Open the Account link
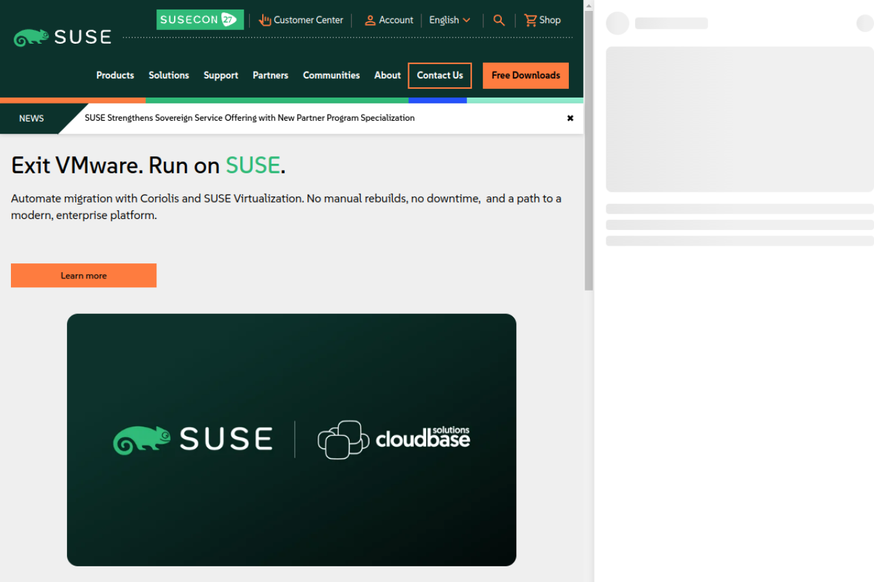The image size is (874, 582). [x=396, y=20]
